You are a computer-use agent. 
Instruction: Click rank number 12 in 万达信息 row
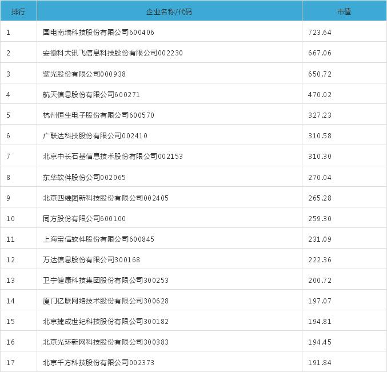point(11,260)
